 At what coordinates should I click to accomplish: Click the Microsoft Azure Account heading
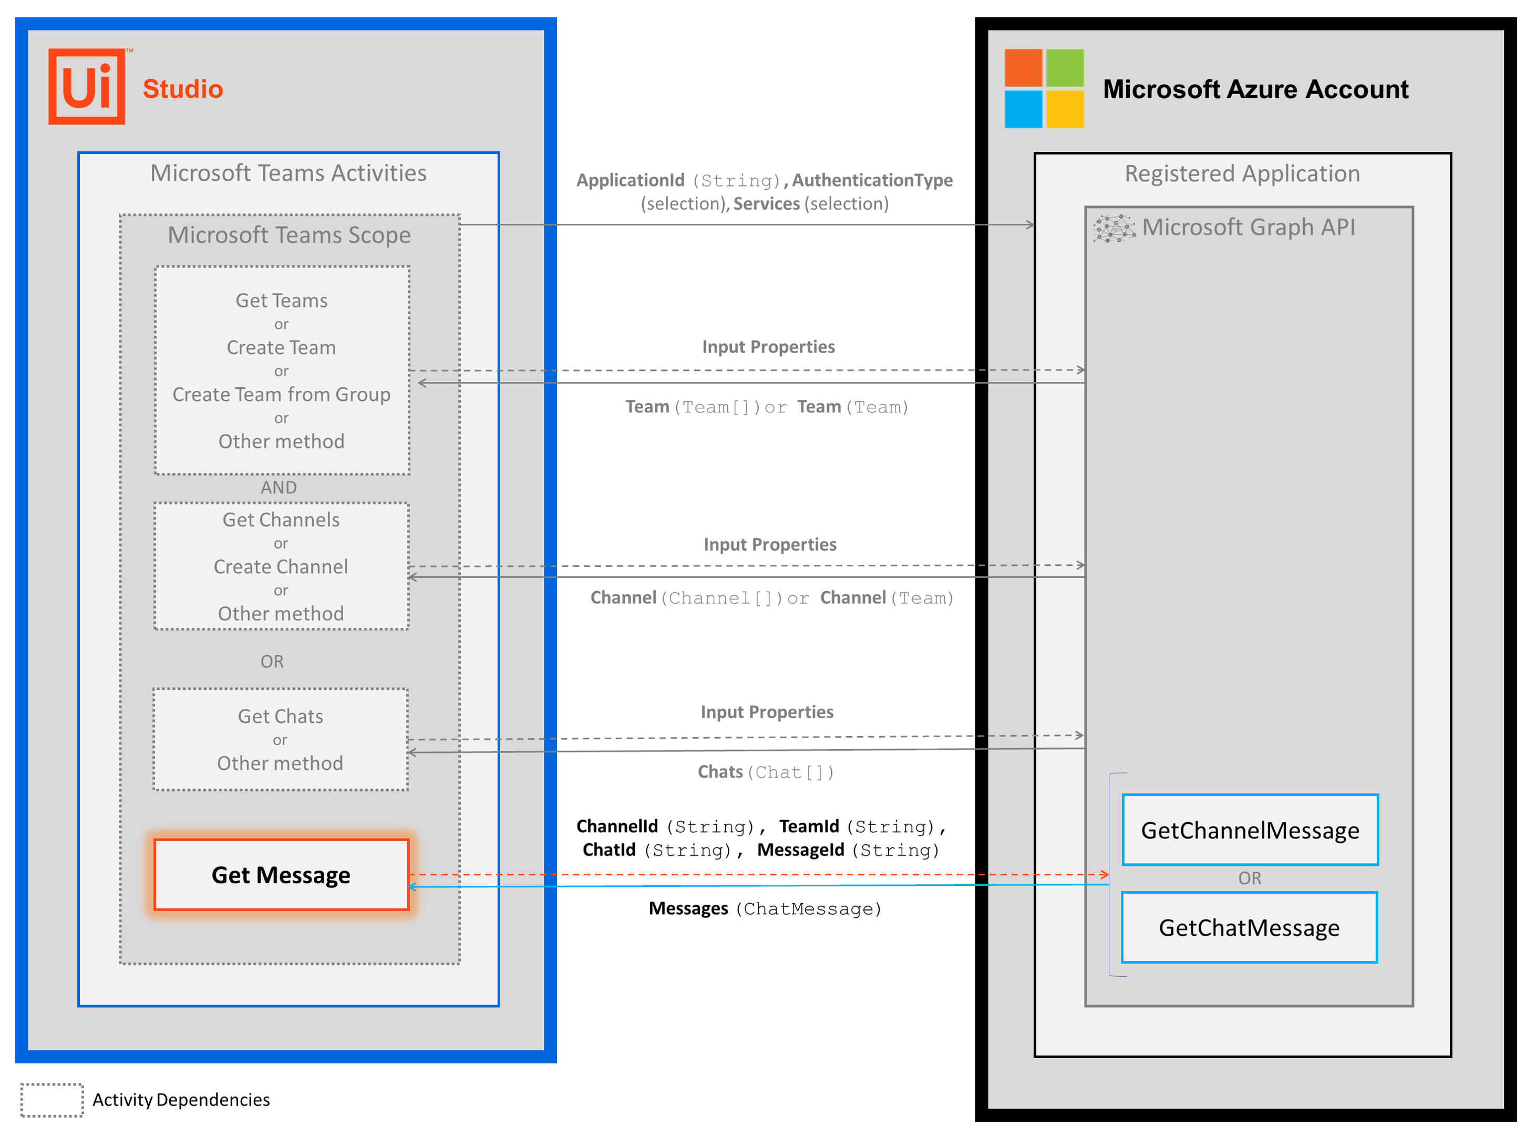(1255, 89)
